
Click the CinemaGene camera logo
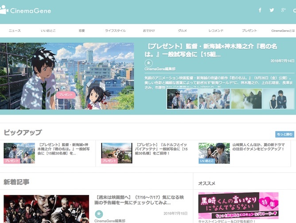4,10
